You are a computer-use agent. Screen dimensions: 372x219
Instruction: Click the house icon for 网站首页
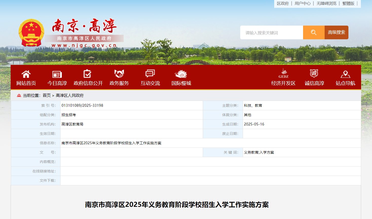[26, 74]
